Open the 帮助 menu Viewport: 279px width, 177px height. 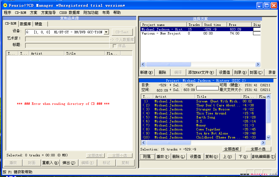coord(117,13)
